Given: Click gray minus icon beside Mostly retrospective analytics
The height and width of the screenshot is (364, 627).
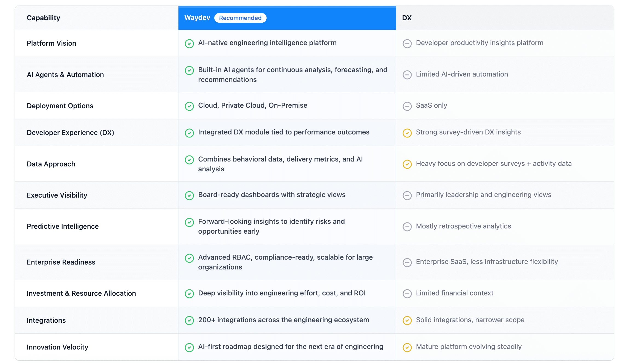Looking at the screenshot, I should click(x=407, y=227).
